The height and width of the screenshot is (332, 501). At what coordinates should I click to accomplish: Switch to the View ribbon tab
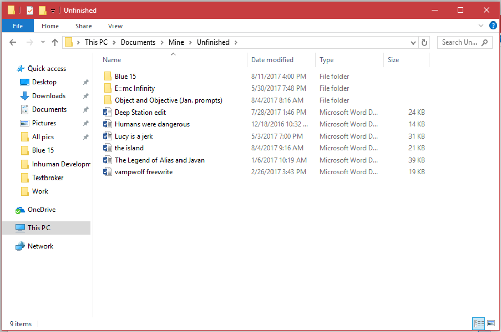point(115,26)
